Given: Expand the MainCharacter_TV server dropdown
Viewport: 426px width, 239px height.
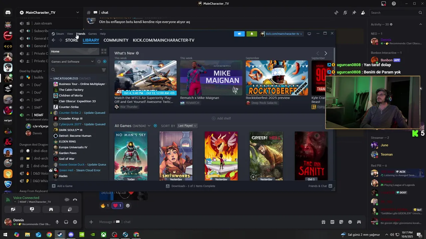Looking at the screenshot, I should click(x=78, y=13).
